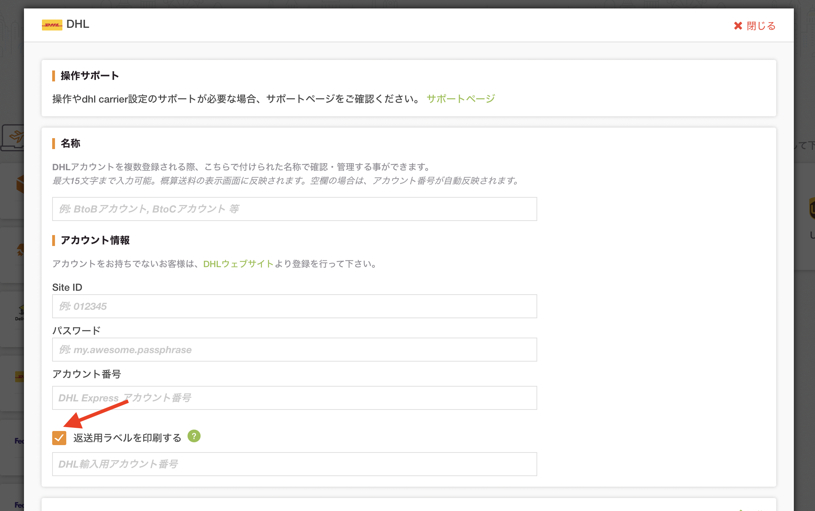Click the airplane laptop icon in background page
This screenshot has height=511, width=815.
[x=13, y=137]
